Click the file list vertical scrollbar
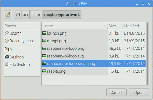 pyautogui.click(x=147, y=54)
